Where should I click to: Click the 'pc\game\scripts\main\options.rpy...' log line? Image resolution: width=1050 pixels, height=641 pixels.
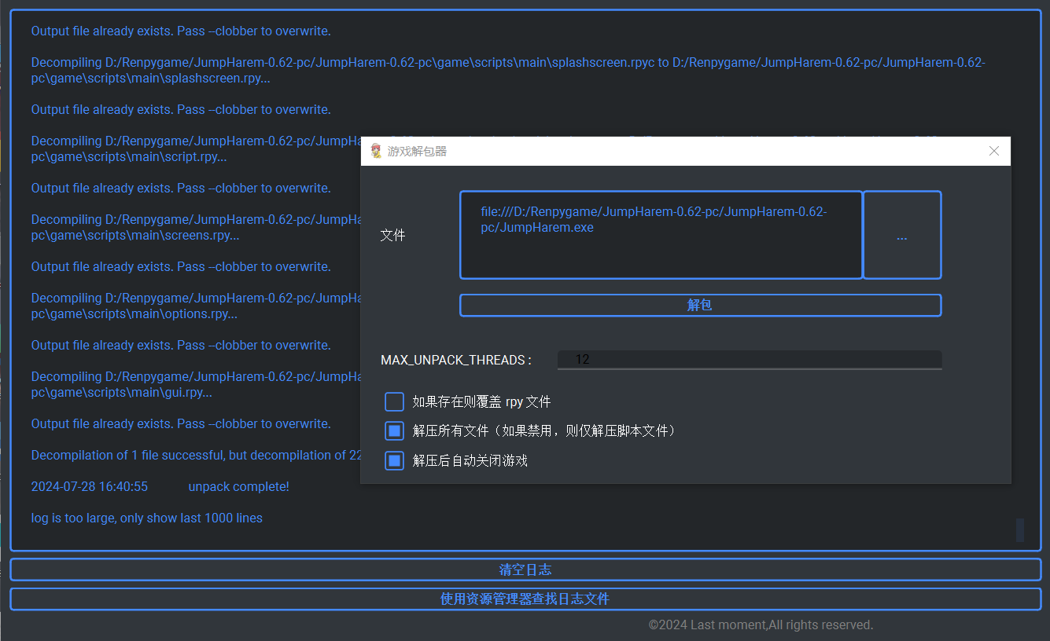point(134,314)
